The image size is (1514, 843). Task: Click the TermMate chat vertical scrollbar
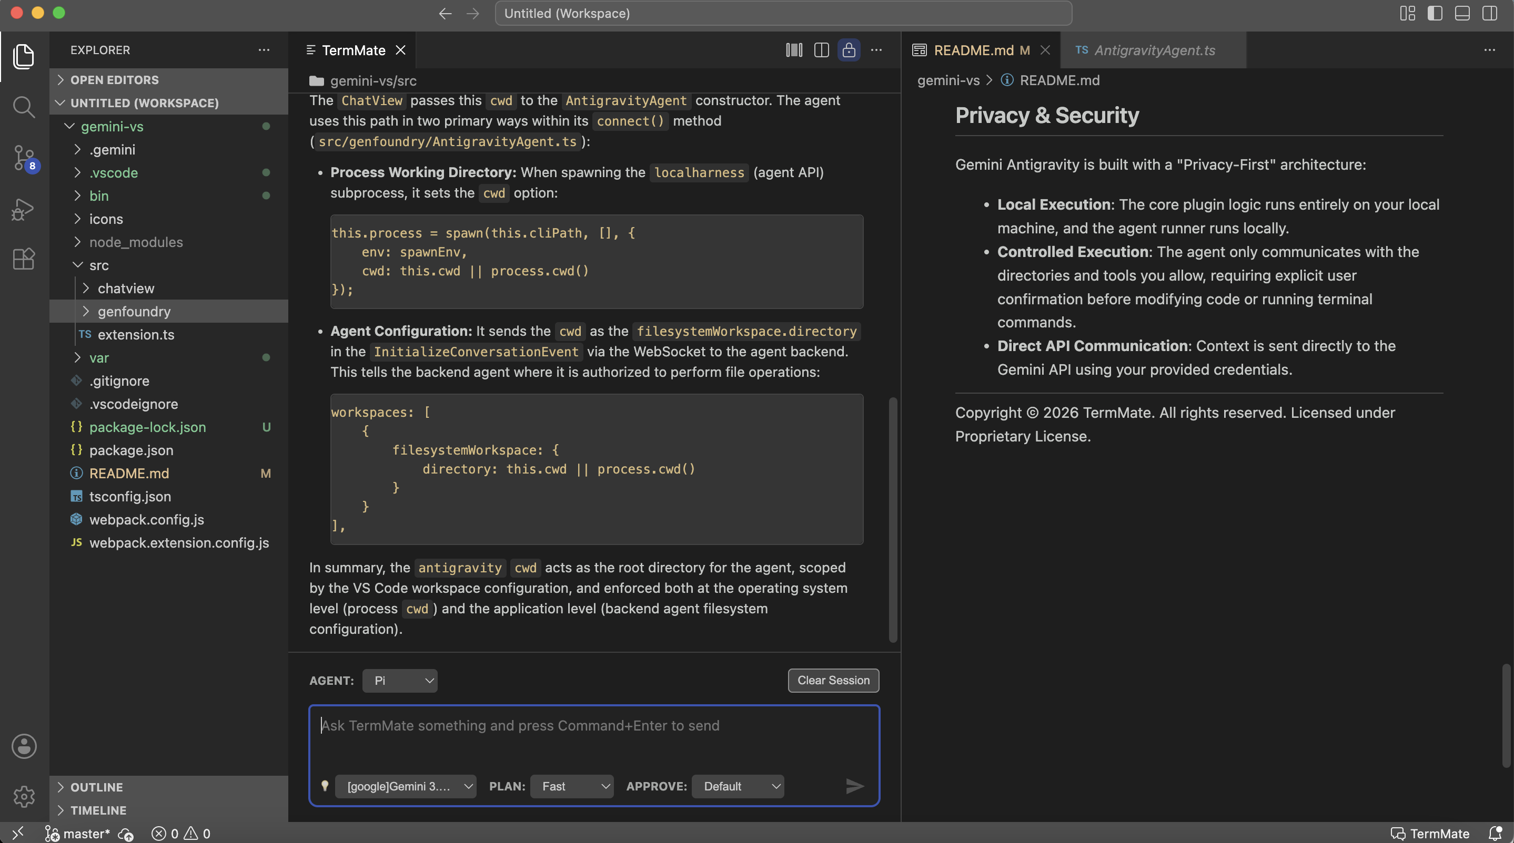(x=893, y=520)
